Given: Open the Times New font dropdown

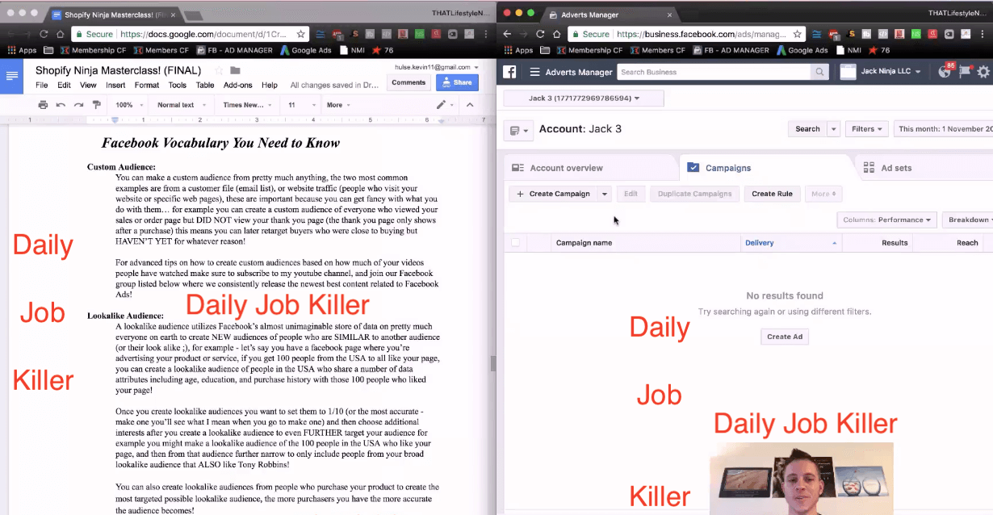Looking at the screenshot, I should [x=247, y=105].
